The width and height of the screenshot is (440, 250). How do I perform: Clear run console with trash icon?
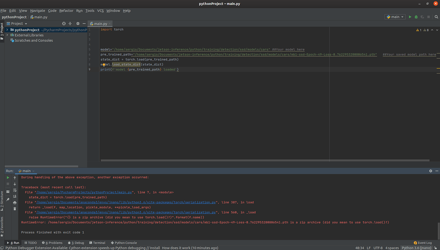pos(15,209)
